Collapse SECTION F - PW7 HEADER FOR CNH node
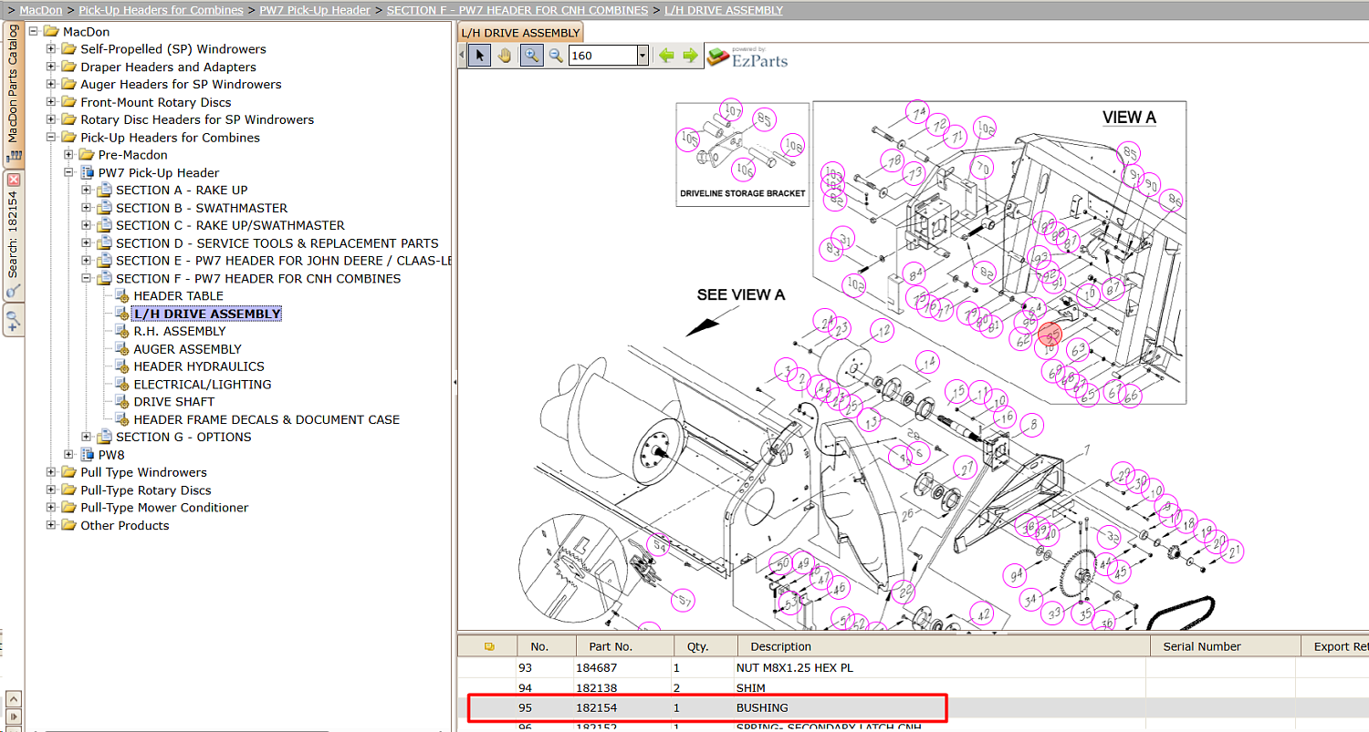 pos(87,279)
